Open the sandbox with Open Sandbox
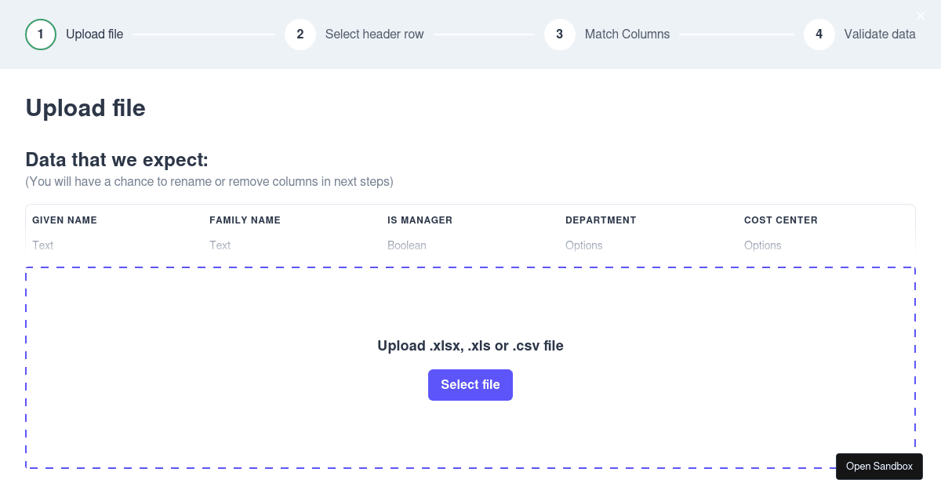 tap(879, 467)
